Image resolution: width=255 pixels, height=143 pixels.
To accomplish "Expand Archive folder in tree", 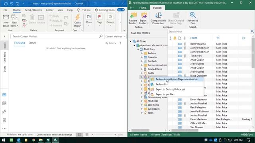I will coord(142,53).
